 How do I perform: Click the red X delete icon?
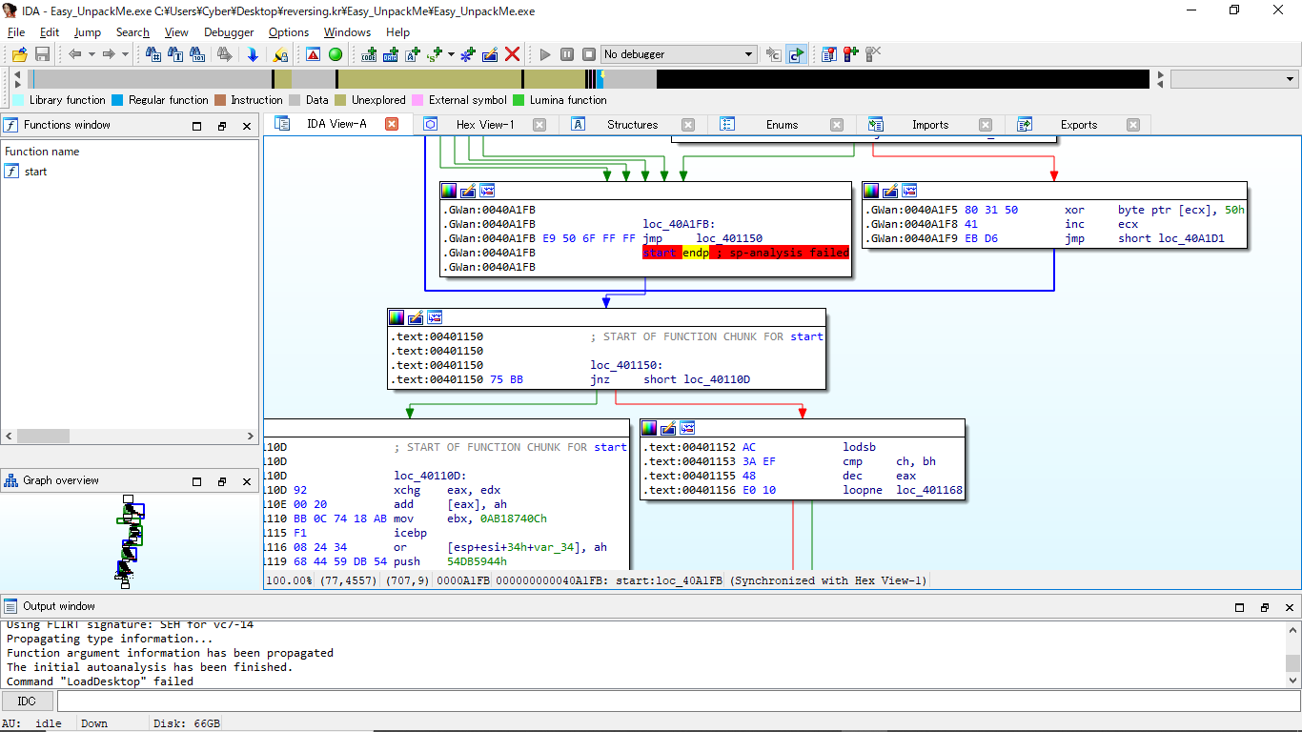pos(512,54)
